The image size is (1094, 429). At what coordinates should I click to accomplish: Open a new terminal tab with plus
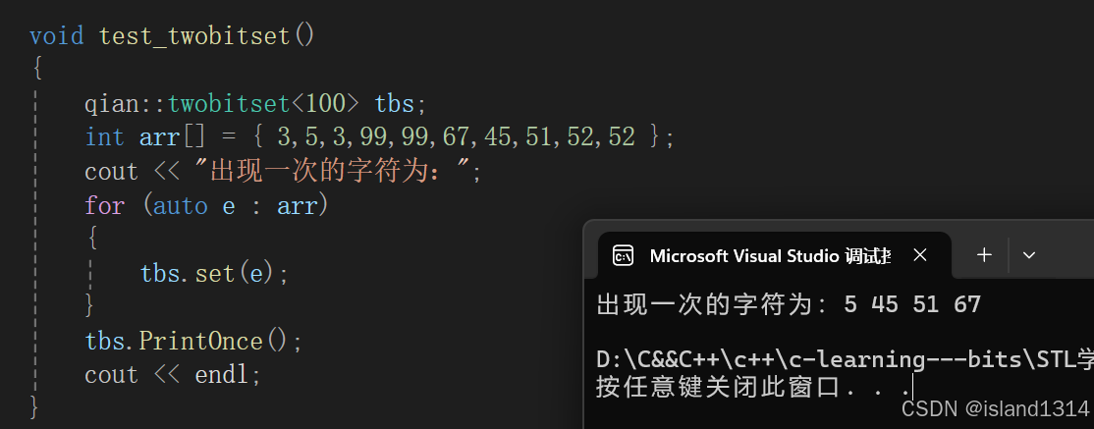[x=984, y=255]
